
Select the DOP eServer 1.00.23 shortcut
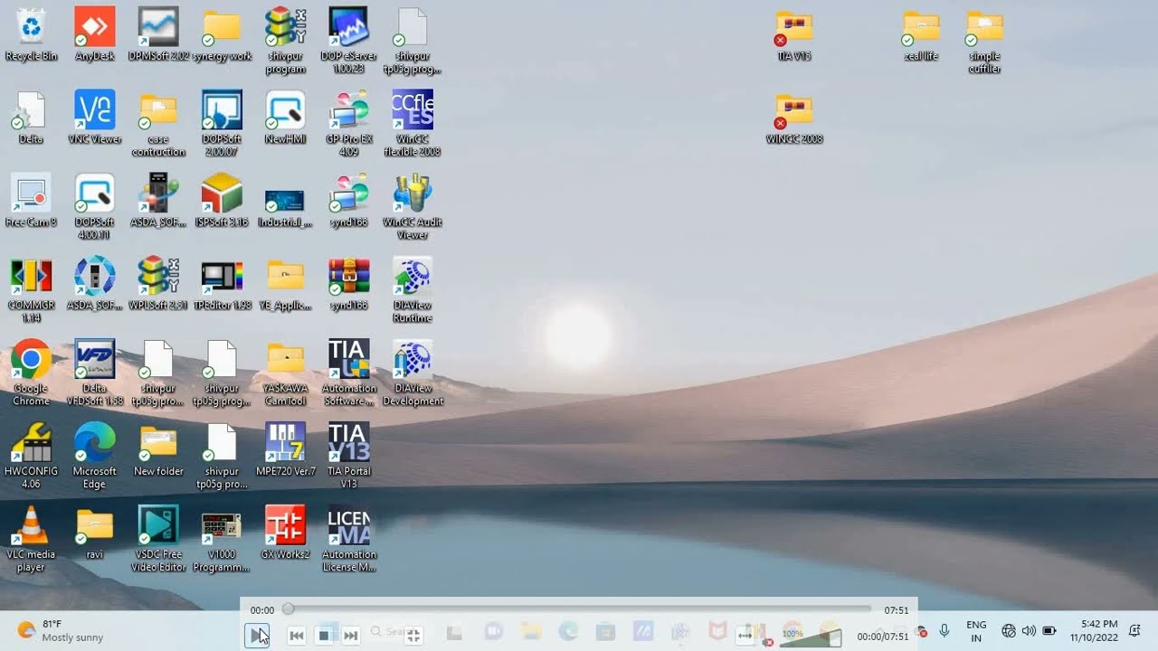pos(349,42)
